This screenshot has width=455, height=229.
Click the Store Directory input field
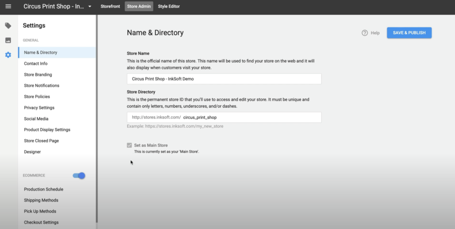(224, 118)
